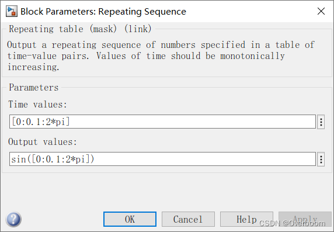This screenshot has width=334, height=232.
Task: Click the Time values label
Action: (x=37, y=105)
